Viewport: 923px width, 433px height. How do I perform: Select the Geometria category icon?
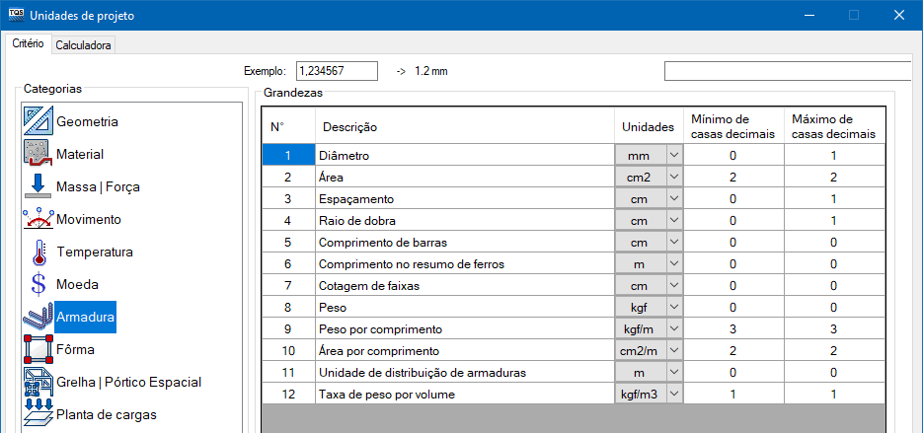38,121
